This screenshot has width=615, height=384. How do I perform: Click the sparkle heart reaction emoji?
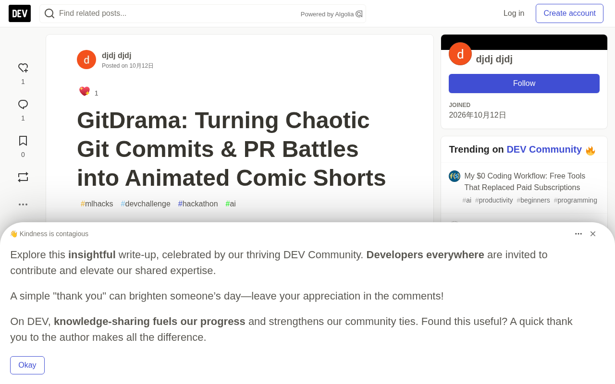tap(85, 91)
